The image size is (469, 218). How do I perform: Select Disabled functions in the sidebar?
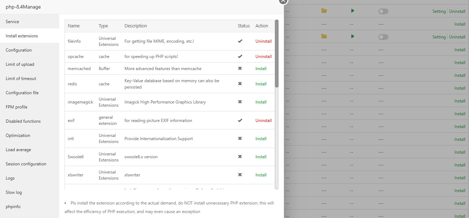[23, 121]
